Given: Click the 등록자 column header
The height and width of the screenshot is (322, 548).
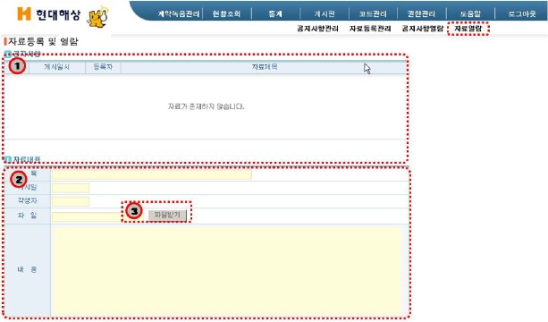Looking at the screenshot, I should click(103, 67).
